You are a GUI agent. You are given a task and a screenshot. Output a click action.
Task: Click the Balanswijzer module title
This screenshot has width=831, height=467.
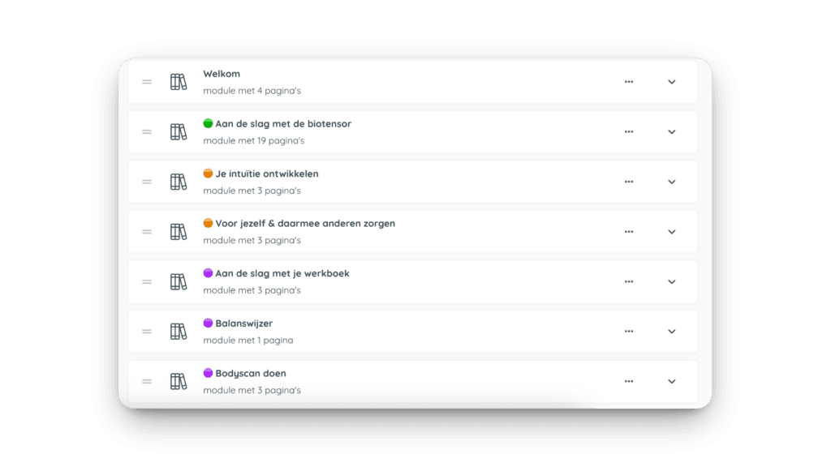(x=244, y=323)
